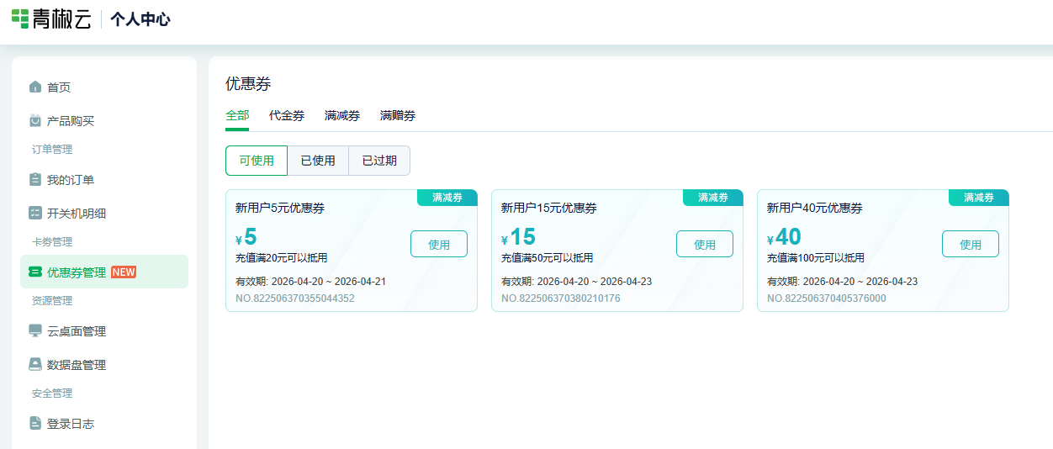Open the 全部 coupons tab

tap(237, 116)
